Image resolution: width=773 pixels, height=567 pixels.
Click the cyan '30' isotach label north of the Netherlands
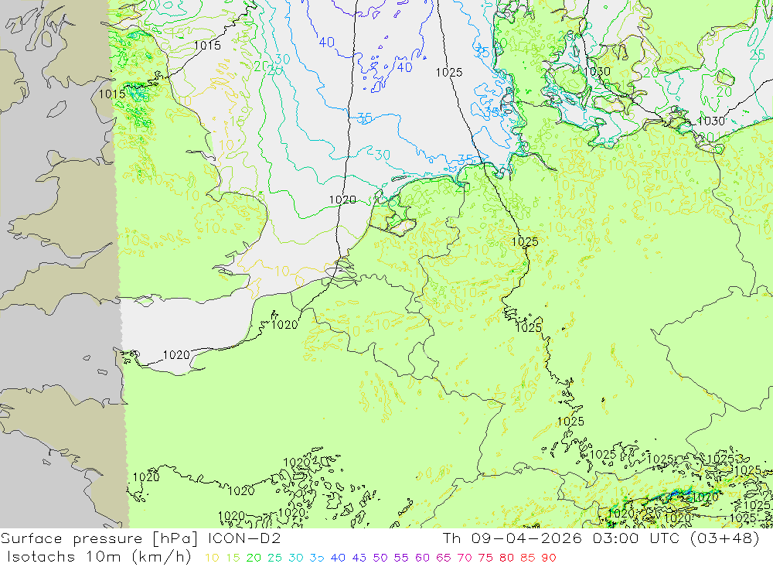click(383, 155)
